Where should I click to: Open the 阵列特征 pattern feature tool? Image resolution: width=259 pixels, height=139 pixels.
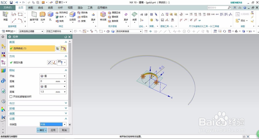(62, 12)
